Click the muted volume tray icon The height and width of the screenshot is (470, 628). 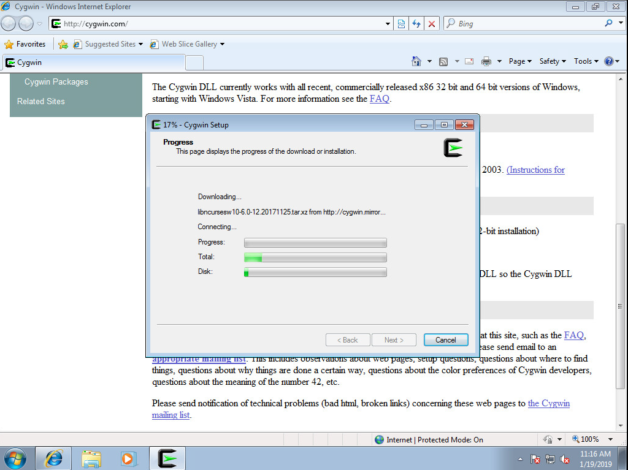click(x=565, y=459)
